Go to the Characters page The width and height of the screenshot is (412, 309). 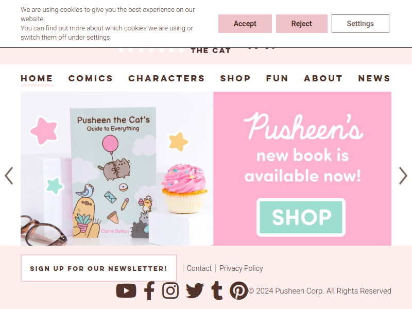166,78
